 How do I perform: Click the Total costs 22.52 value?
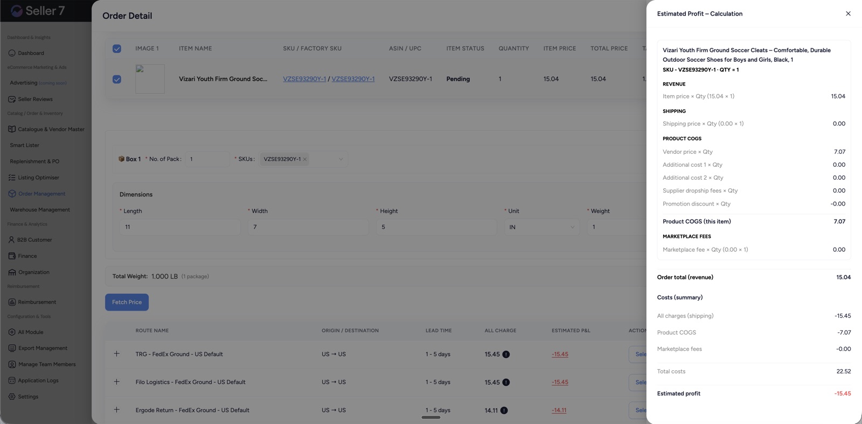(x=844, y=372)
